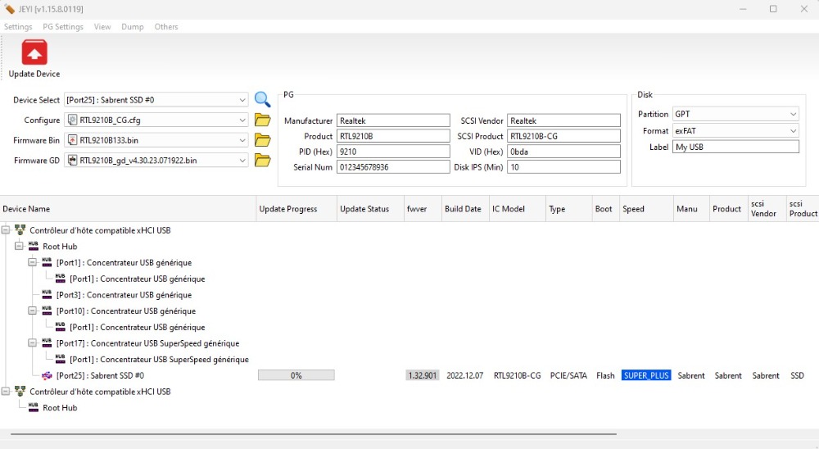This screenshot has width=819, height=449.
Task: Collapse the first Root Hub node
Action: coord(20,247)
